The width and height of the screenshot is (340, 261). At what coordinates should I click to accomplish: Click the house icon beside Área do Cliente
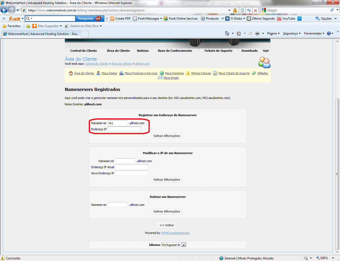71,73
